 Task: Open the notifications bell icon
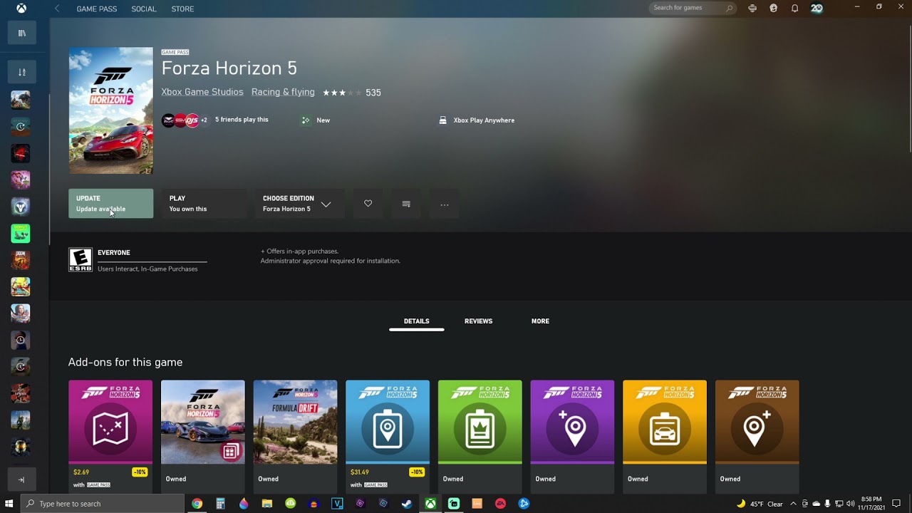click(x=794, y=9)
